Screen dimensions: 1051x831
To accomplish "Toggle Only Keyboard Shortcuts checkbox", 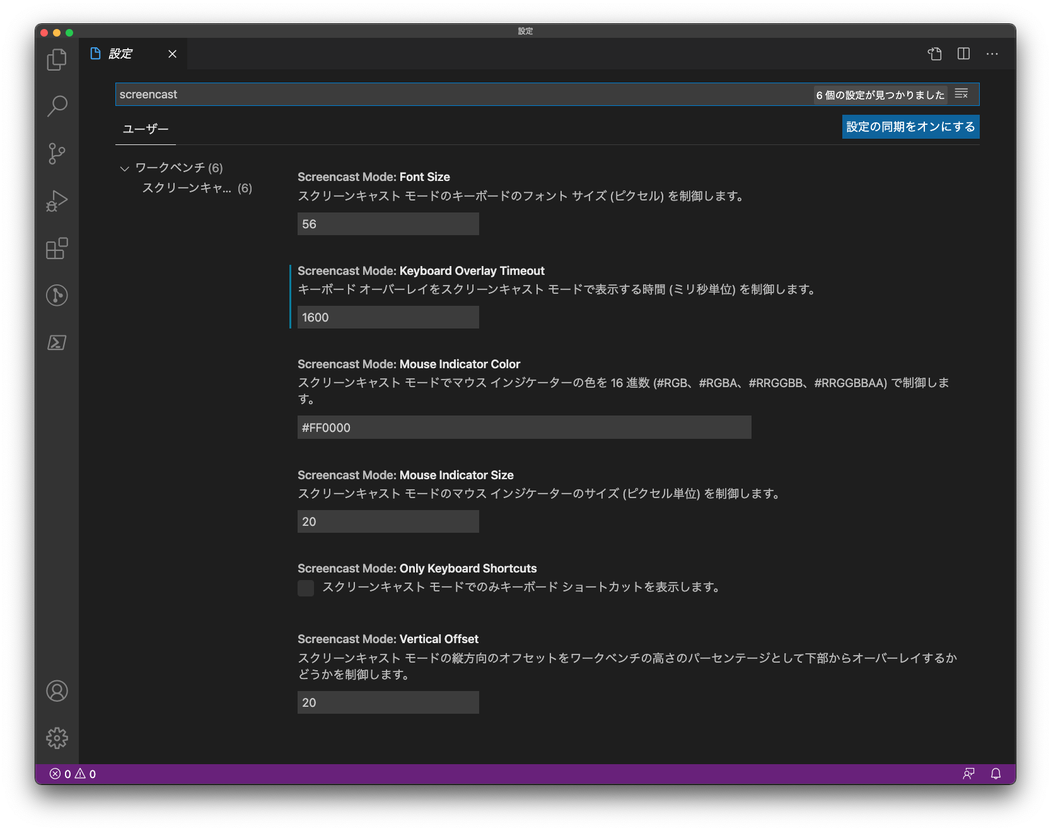I will point(306,588).
